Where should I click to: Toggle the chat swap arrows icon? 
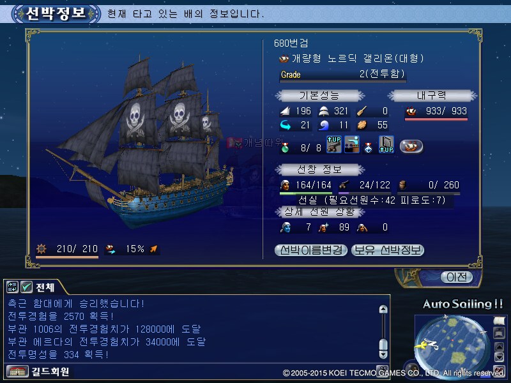coord(12,287)
